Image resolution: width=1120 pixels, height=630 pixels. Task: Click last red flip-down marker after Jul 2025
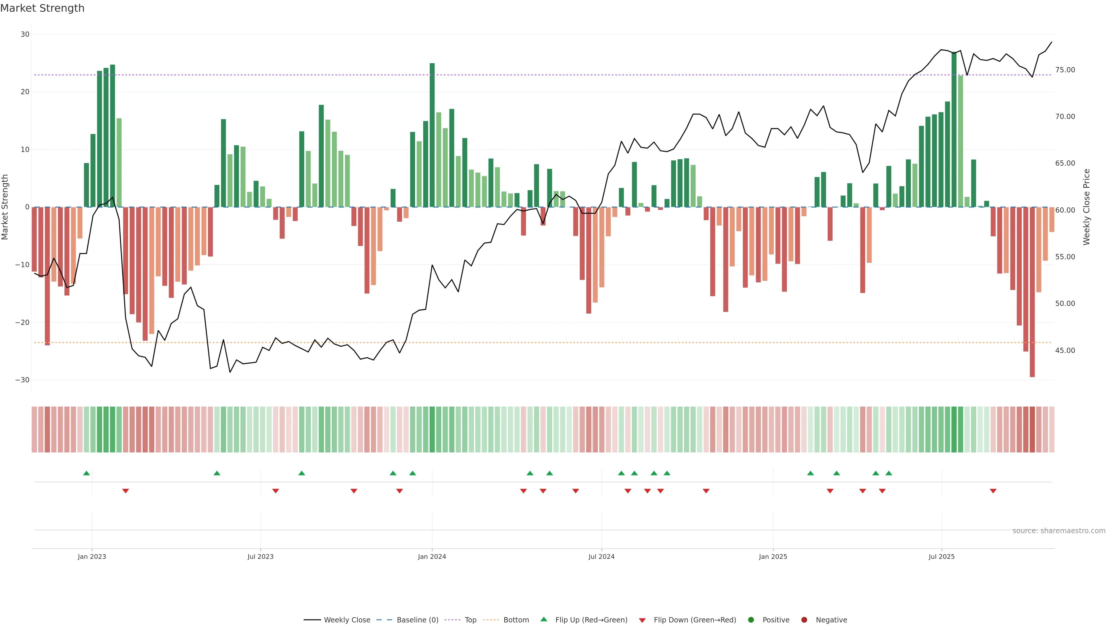[x=993, y=491]
